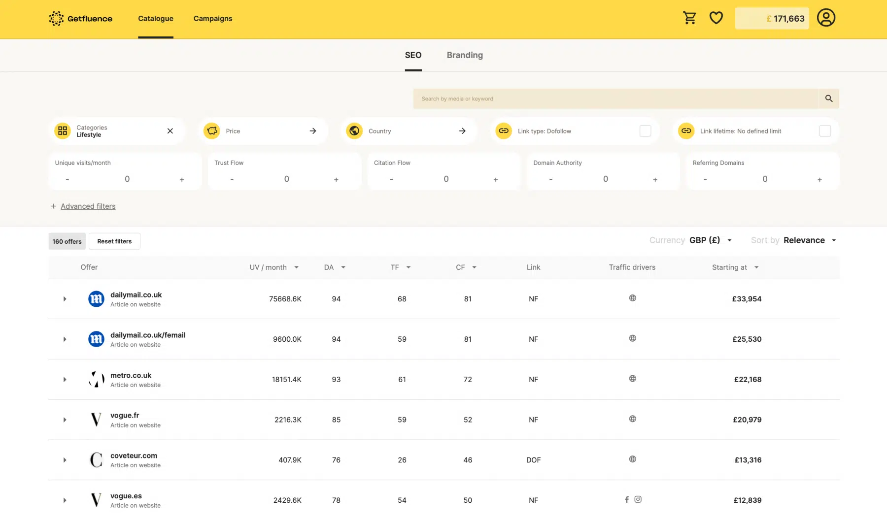Click the vogue.es logo
The width and height of the screenshot is (887, 520).
pos(96,500)
